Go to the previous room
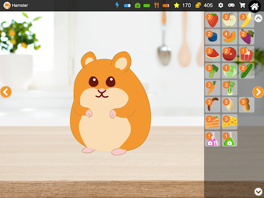This screenshot has height=198, width=264. pos(6,92)
